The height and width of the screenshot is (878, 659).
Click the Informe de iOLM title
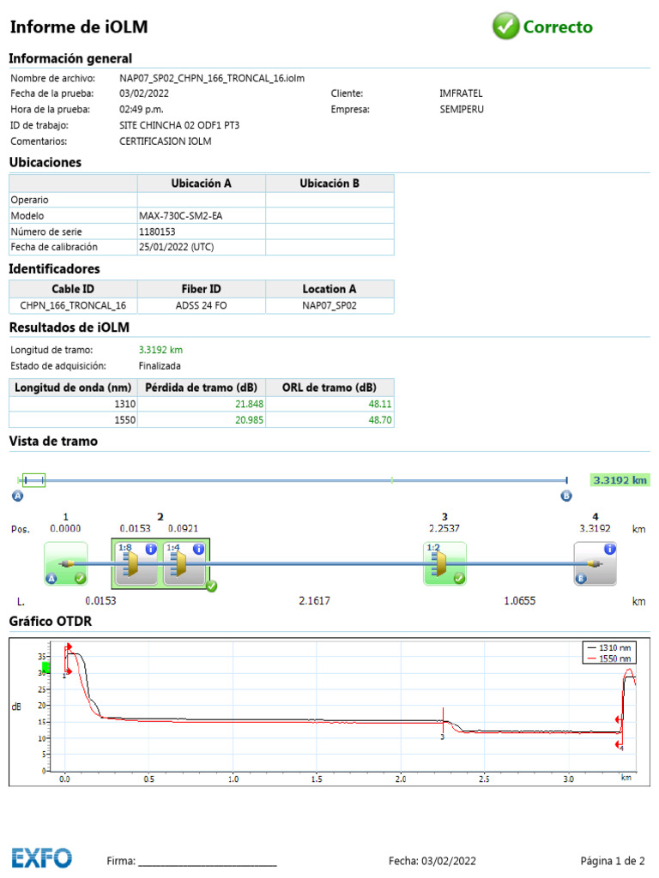click(79, 27)
